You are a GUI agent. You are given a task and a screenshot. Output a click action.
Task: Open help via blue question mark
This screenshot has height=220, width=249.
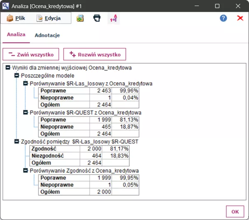223,18
